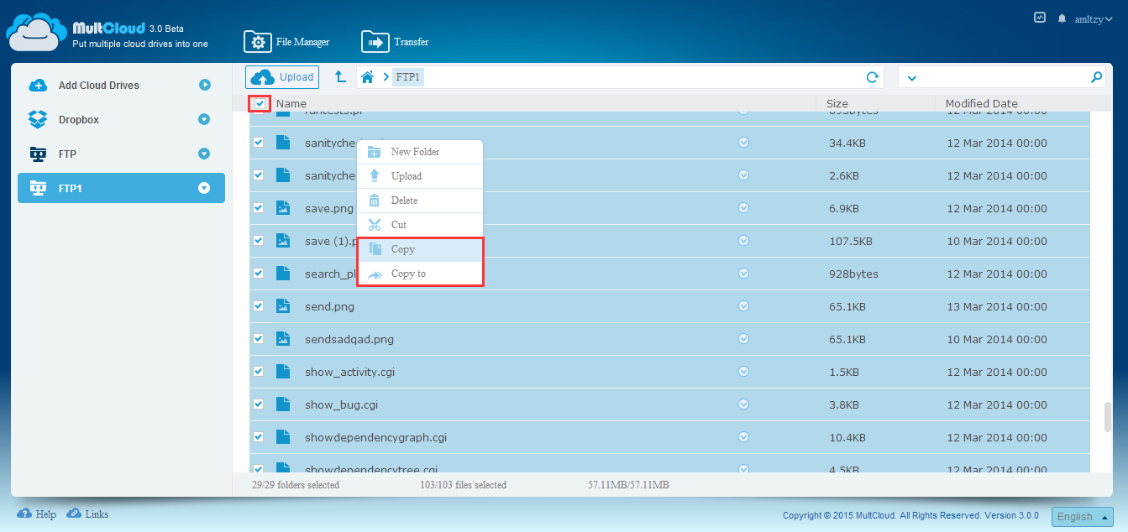Screen dimensions: 1128x532
Task: Uncheck the save.png checkbox
Action: coord(258,208)
